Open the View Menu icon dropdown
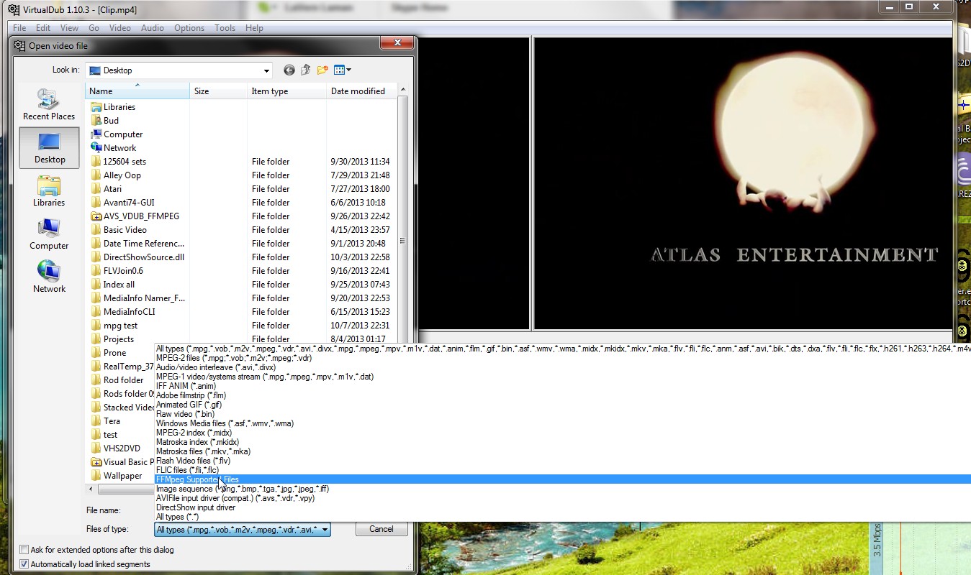Image resolution: width=971 pixels, height=575 pixels. pos(343,70)
